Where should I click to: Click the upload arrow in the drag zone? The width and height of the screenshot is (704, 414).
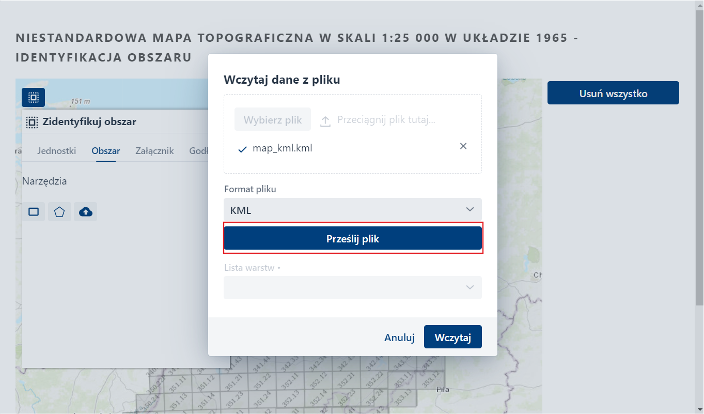click(x=325, y=120)
